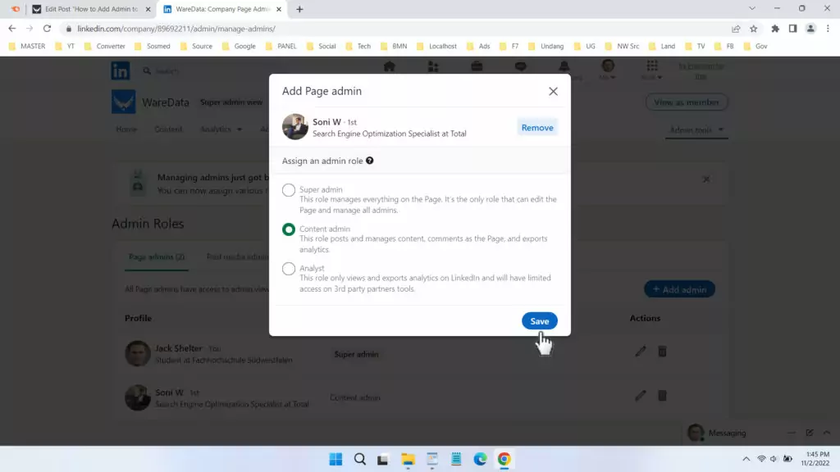Bookmark this page with star icon
Viewport: 840px width, 472px height.
(x=754, y=29)
